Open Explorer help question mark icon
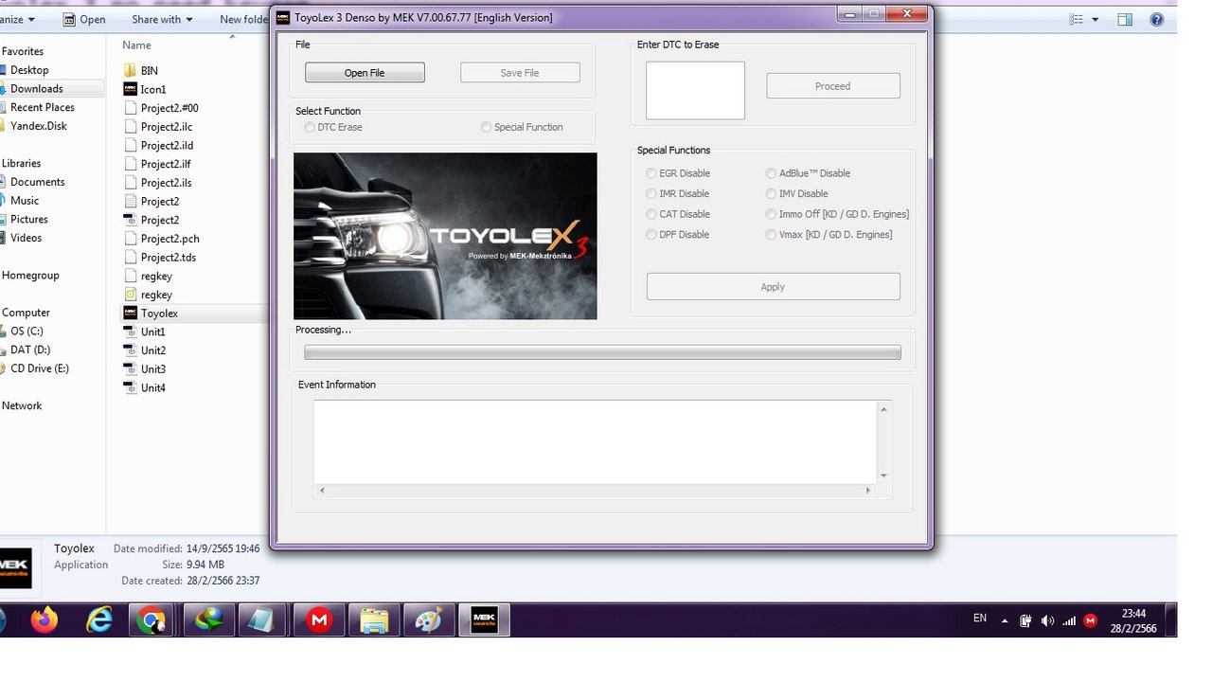Image resolution: width=1212 pixels, height=682 pixels. click(x=1156, y=19)
